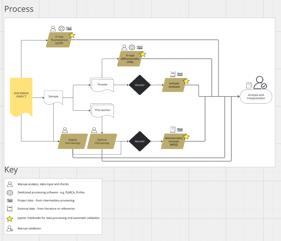Click the star on the Isotopic analyses shape

pyautogui.click(x=186, y=81)
